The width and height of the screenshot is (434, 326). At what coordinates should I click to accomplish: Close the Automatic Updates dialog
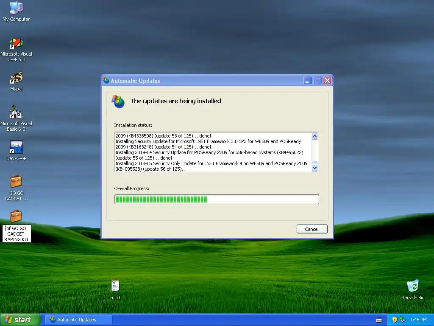tap(328, 81)
